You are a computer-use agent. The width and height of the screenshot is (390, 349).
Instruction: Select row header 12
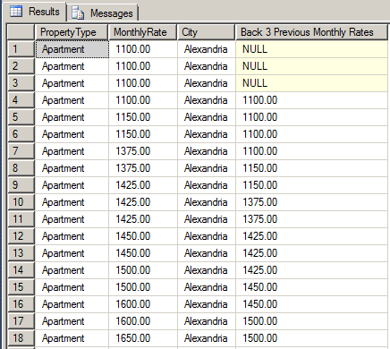pyautogui.click(x=21, y=236)
